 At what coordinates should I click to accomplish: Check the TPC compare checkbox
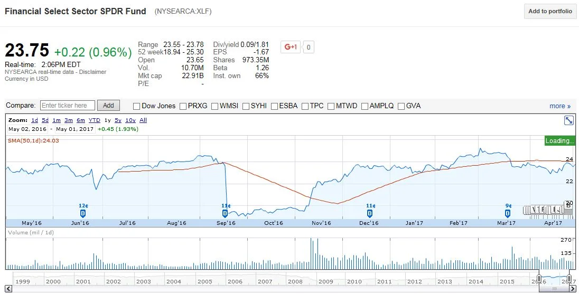tap(305, 106)
